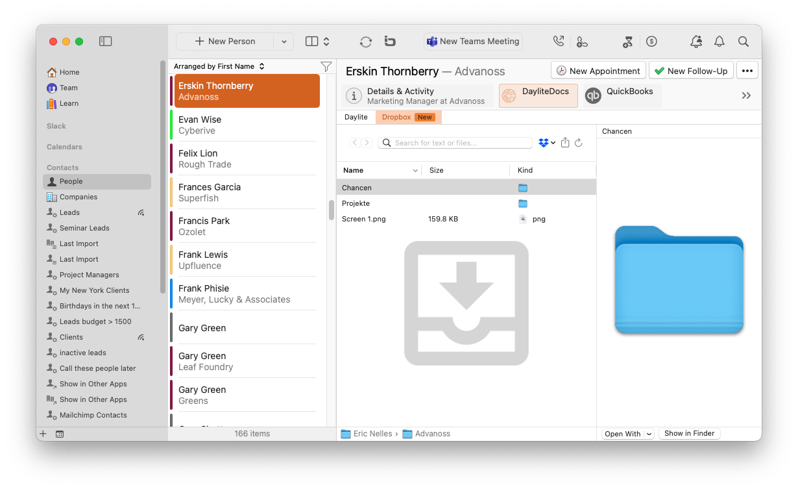Viewport: 798px width, 489px height.
Task: Select Frances Garcia contact
Action: click(x=247, y=192)
